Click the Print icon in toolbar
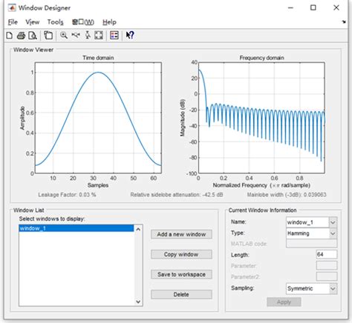Image resolution: width=352 pixels, height=323 pixels. [21, 36]
